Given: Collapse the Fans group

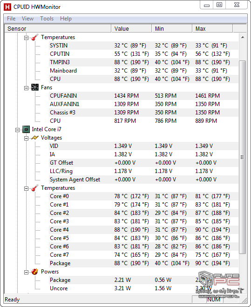Looking at the screenshot, I should coord(26,88).
